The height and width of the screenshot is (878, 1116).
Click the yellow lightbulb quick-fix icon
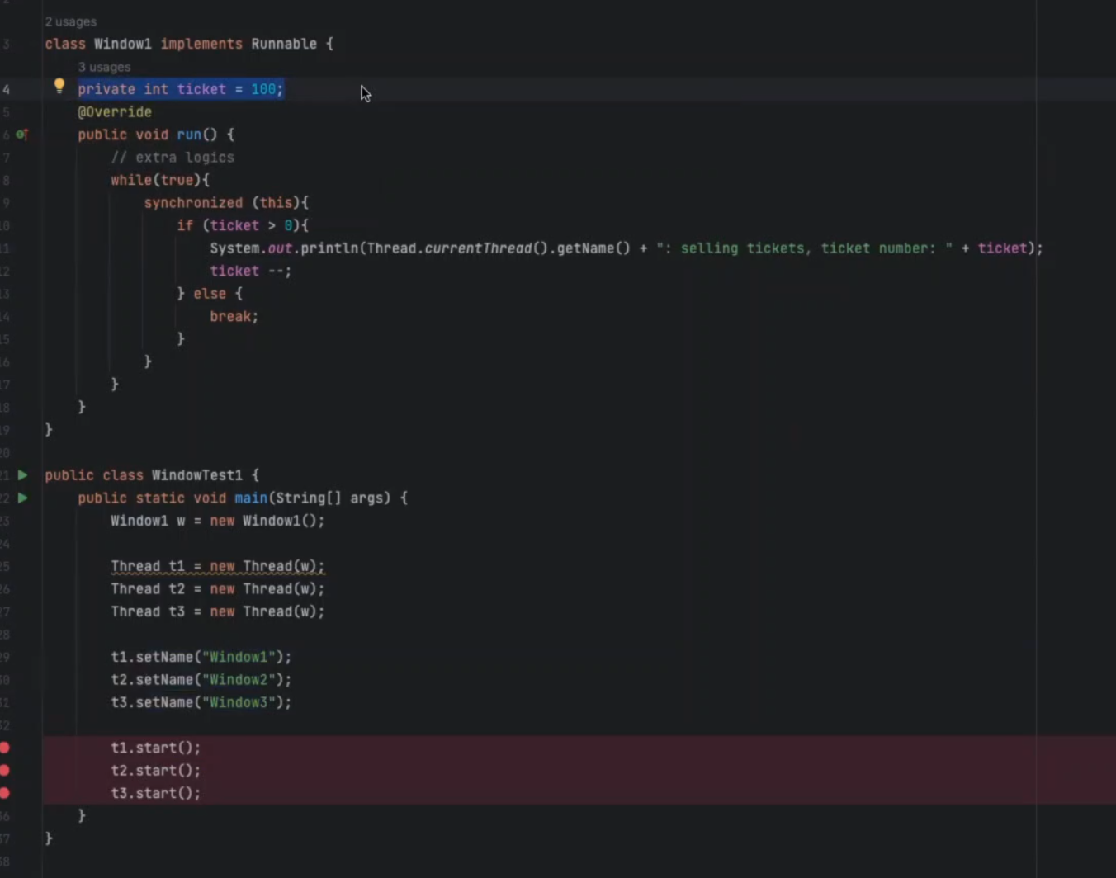point(59,86)
